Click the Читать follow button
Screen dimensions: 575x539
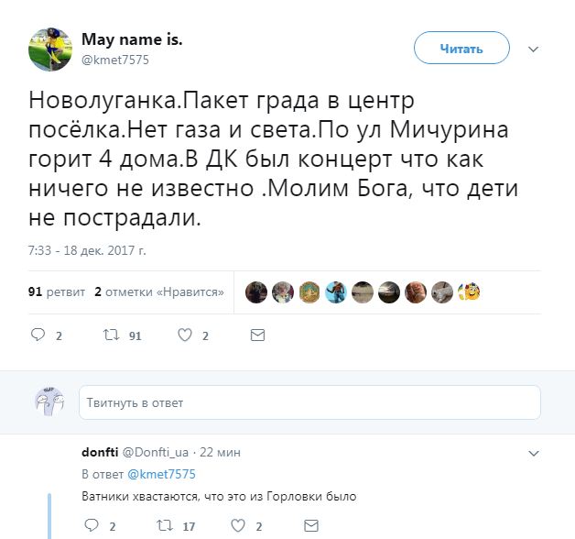pyautogui.click(x=461, y=49)
